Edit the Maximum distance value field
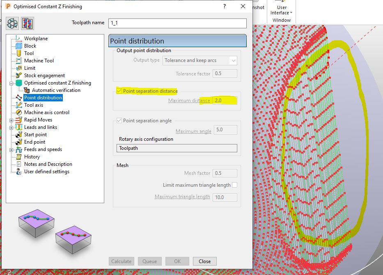 click(225, 101)
